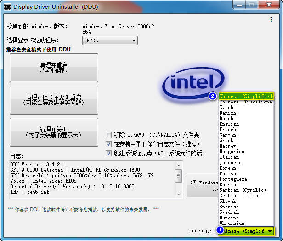
Task: Open the INTEL graphics driver dropdown
Action: [x=110, y=40]
